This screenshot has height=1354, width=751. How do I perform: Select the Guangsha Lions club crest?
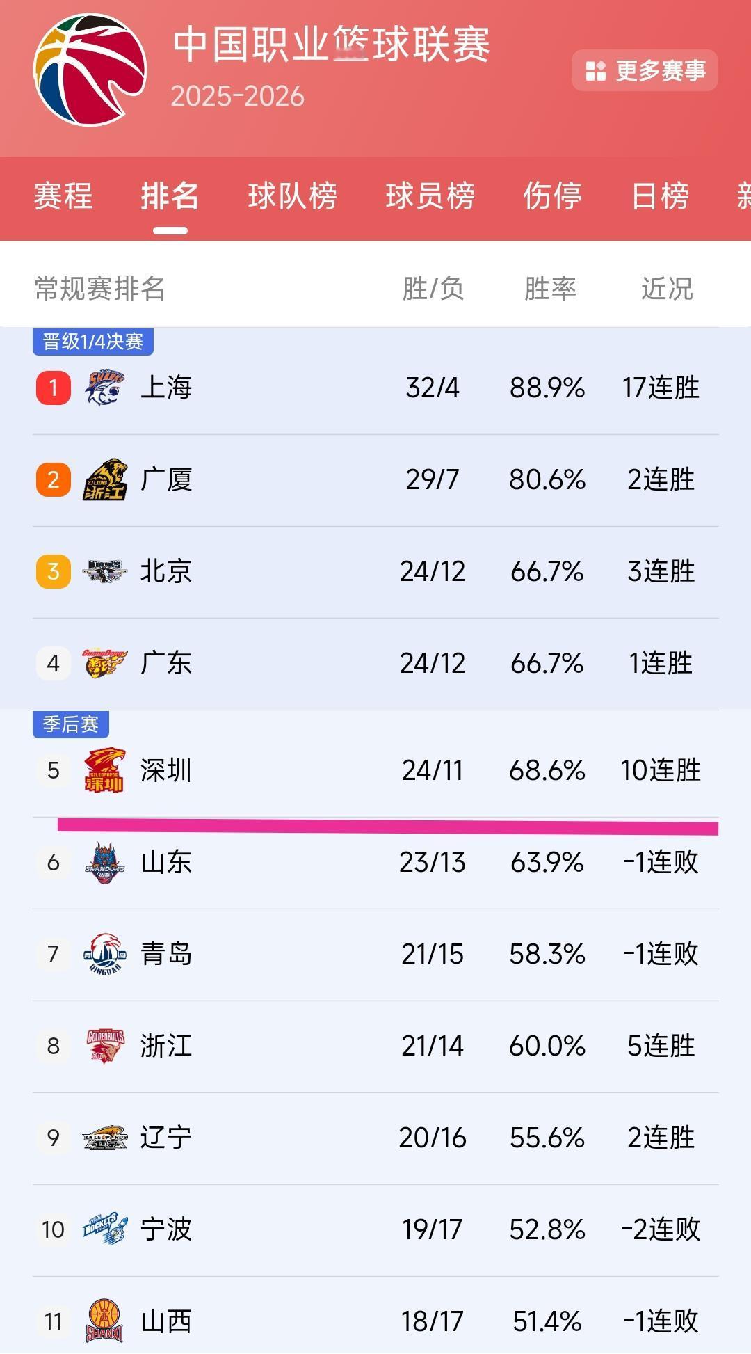[104, 480]
